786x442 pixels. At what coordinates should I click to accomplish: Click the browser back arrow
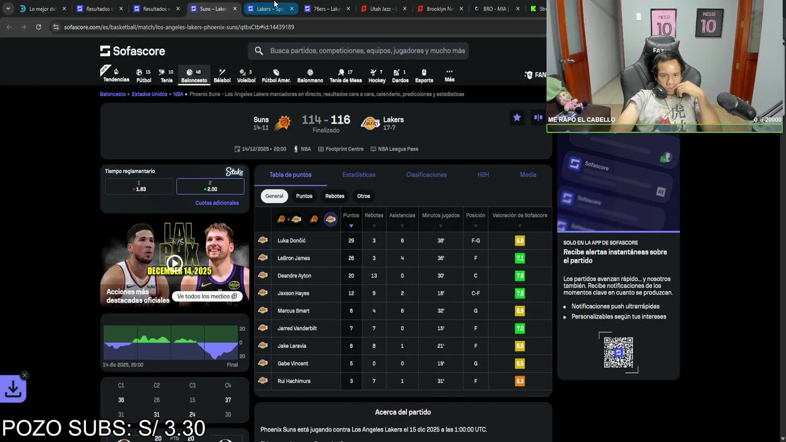point(9,27)
